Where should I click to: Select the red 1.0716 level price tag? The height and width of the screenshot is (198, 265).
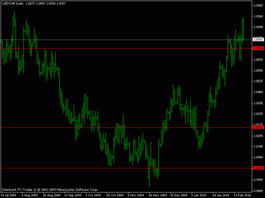(x=258, y=48)
